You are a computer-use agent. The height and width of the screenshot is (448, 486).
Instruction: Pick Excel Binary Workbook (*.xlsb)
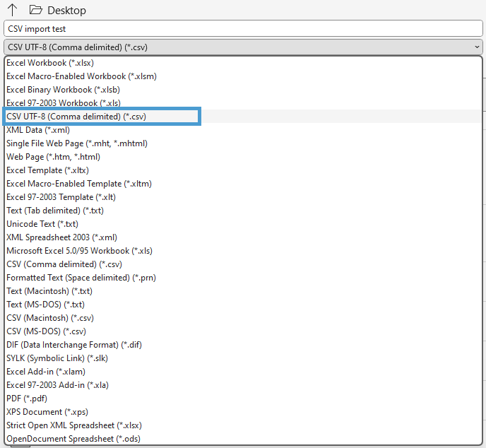tap(243, 90)
